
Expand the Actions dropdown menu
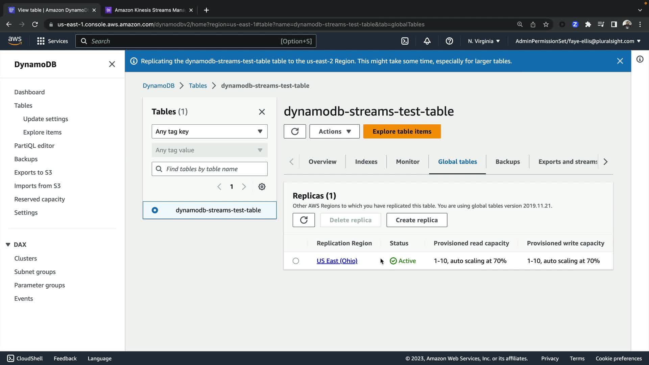tap(334, 131)
